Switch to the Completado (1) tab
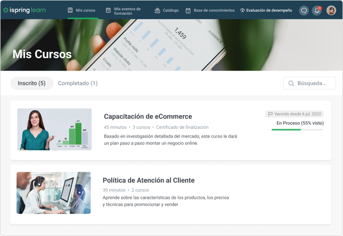This screenshot has width=343, height=236. 77,83
